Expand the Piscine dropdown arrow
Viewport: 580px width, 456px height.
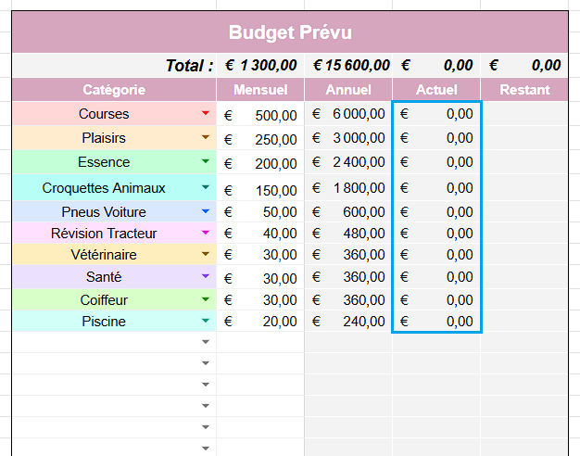click(206, 322)
